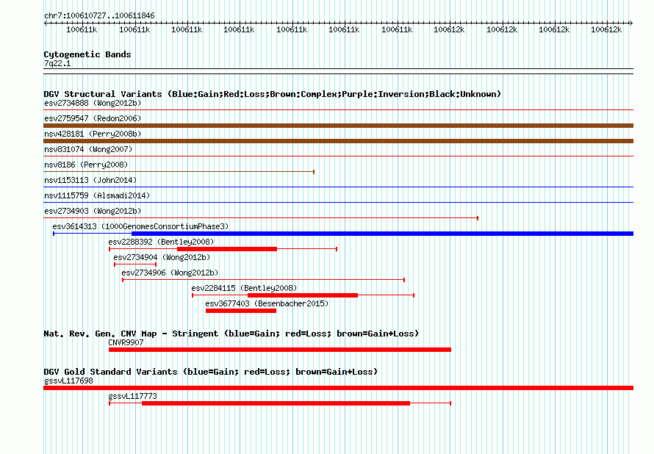654x454 pixels.
Task: Open the CNVR9907 region label
Action: (126, 342)
